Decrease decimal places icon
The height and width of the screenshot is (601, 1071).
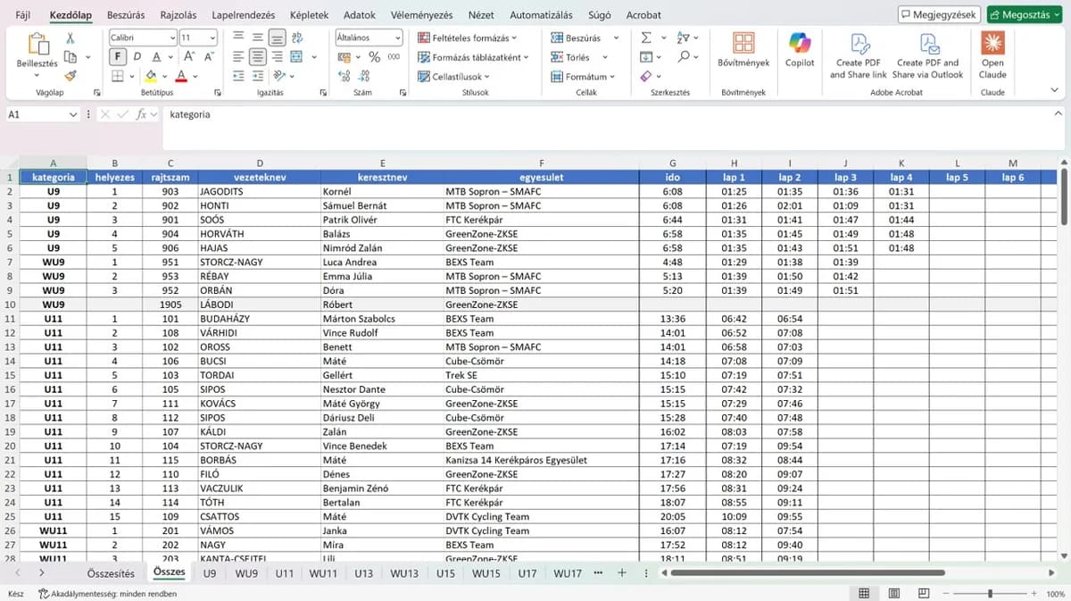point(365,77)
